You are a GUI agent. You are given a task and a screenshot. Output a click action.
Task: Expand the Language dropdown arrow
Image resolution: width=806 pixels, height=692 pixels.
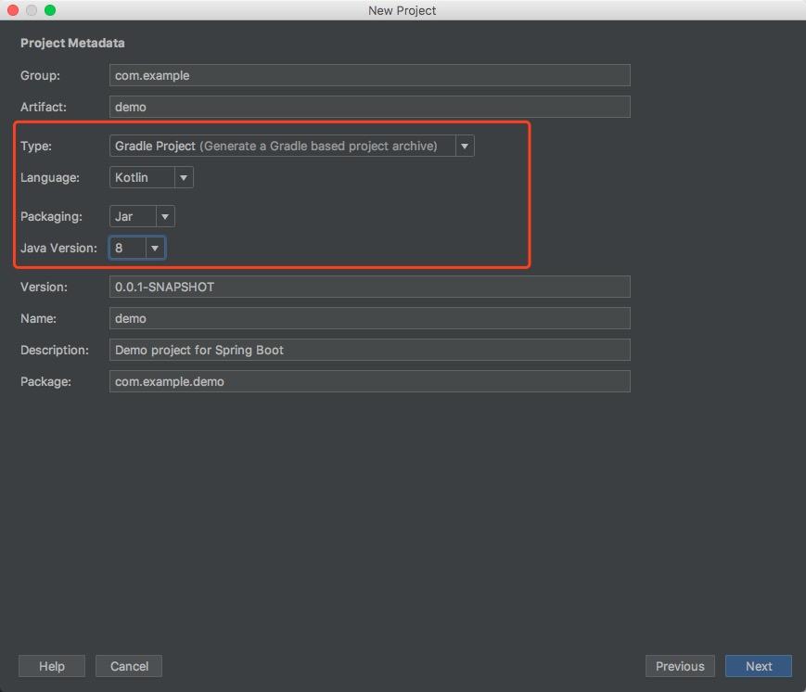coord(184,177)
